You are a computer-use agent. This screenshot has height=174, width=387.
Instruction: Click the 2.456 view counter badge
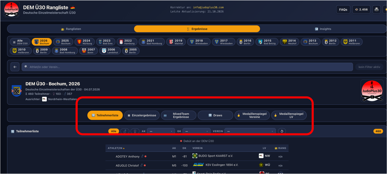(361, 9)
